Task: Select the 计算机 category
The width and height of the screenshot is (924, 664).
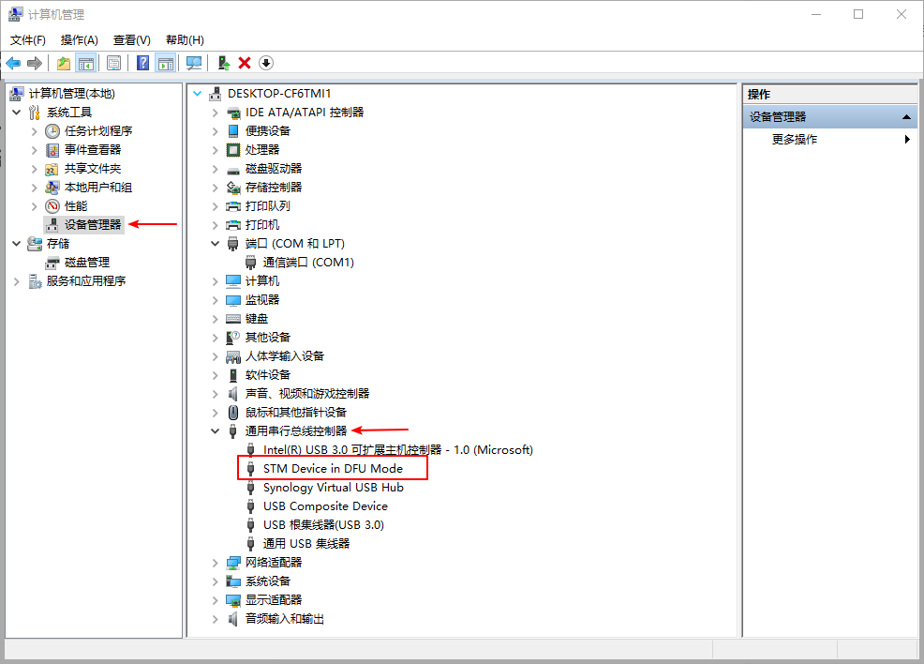Action: pyautogui.click(x=262, y=281)
